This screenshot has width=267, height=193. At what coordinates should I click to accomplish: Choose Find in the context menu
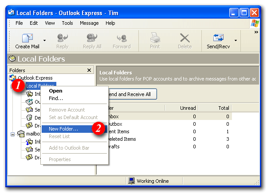point(56,98)
